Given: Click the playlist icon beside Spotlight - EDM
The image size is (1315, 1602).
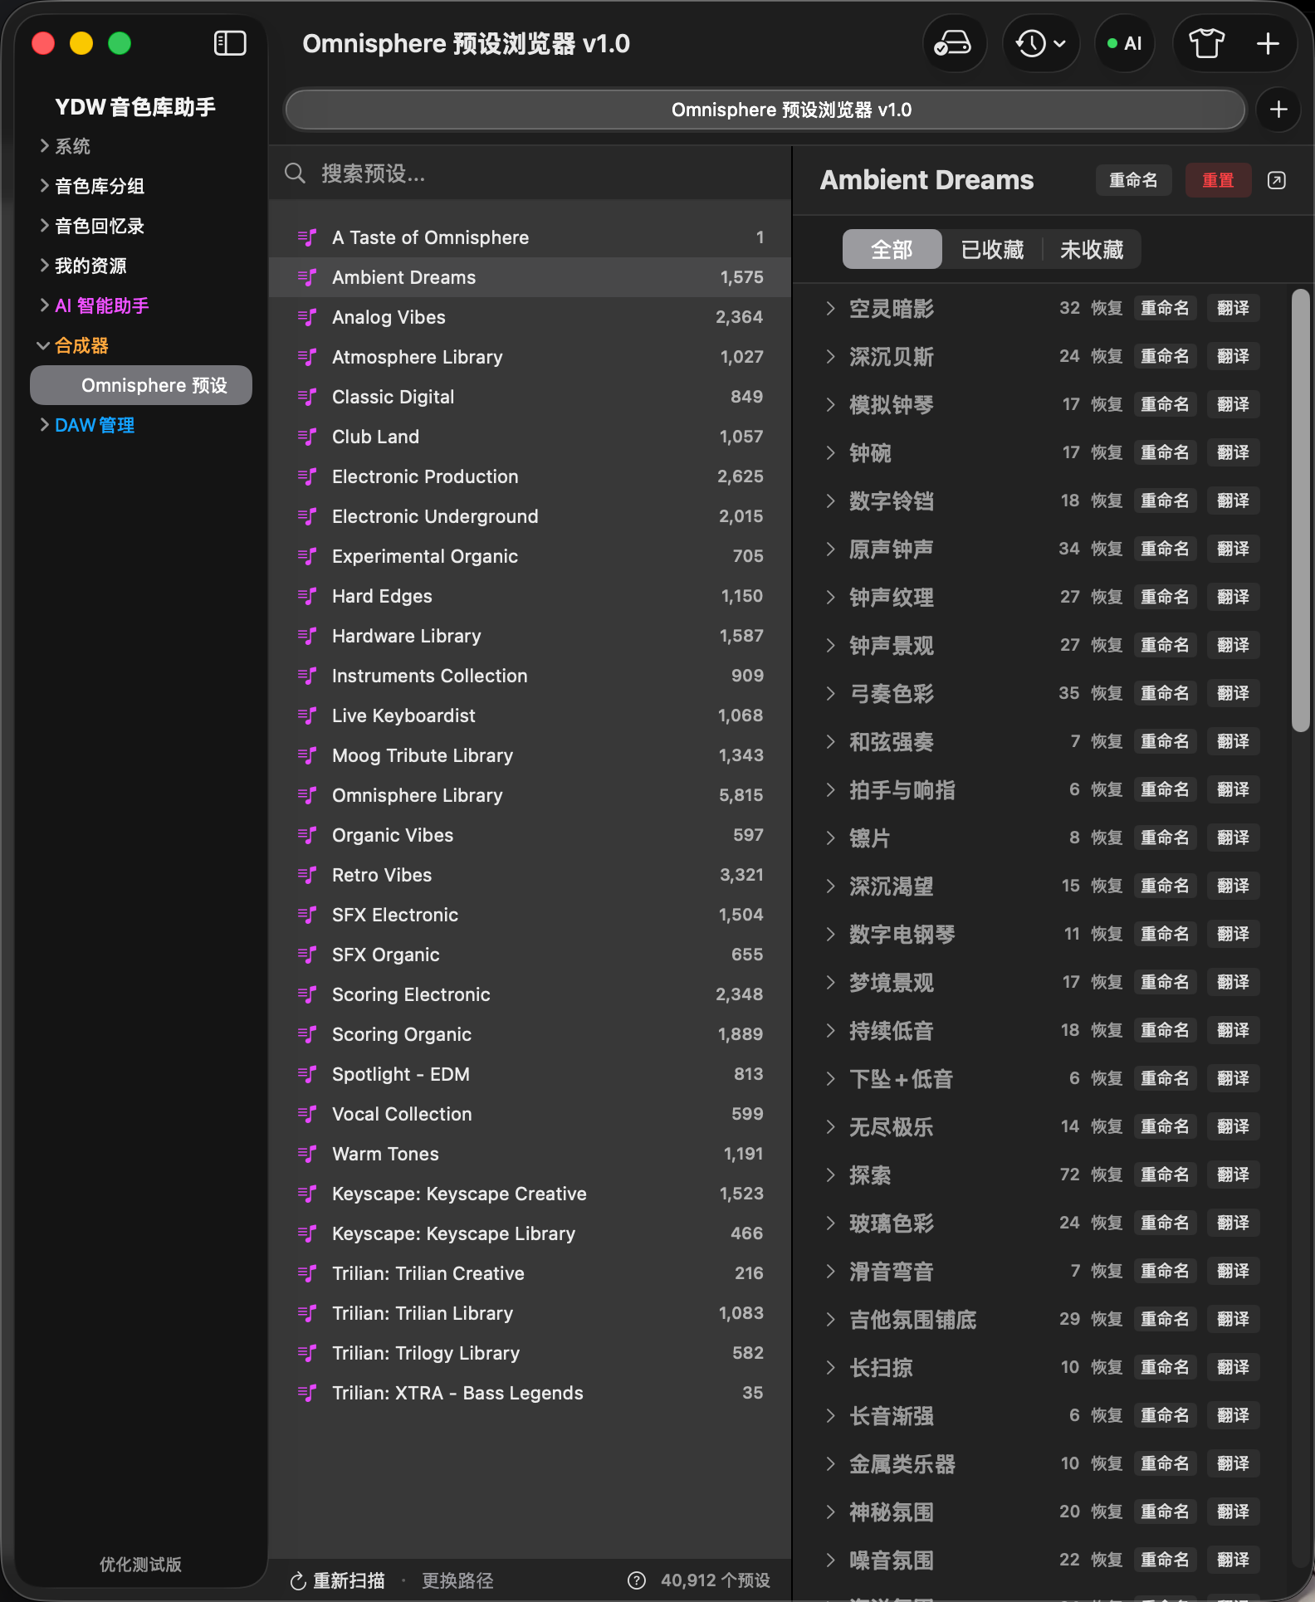Looking at the screenshot, I should [x=307, y=1074].
